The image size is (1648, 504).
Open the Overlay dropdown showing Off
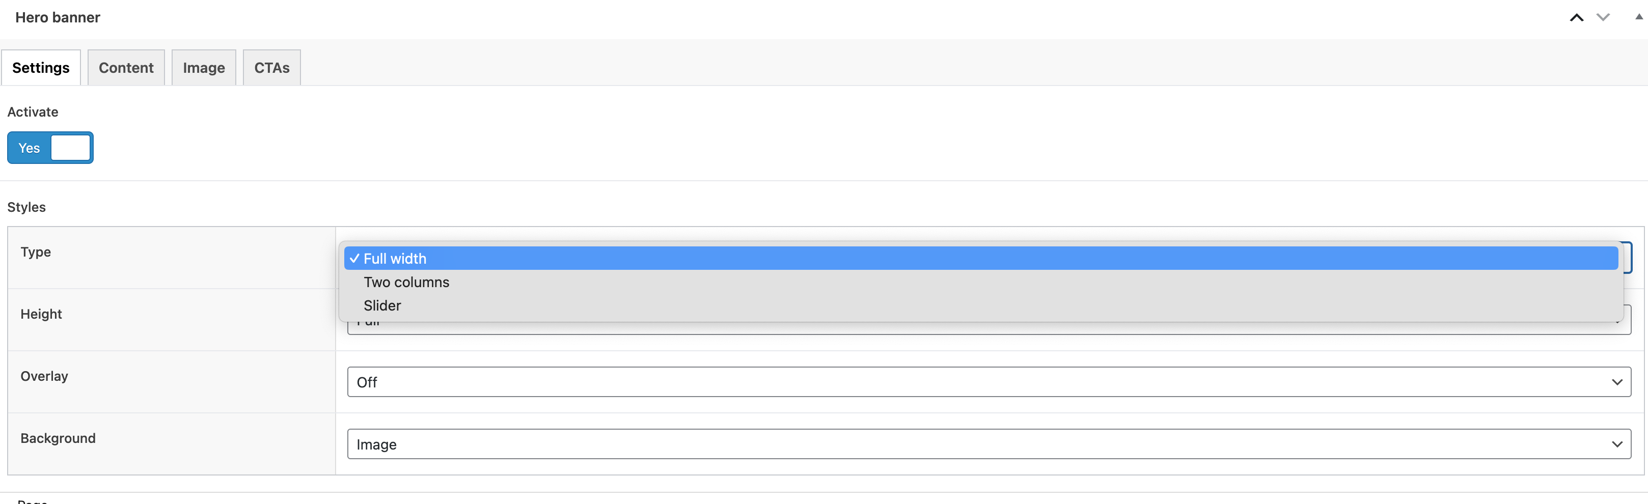(989, 382)
